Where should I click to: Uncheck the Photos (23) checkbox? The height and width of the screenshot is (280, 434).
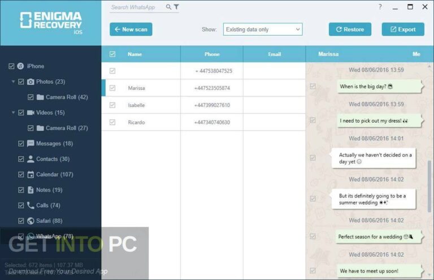tap(21, 81)
